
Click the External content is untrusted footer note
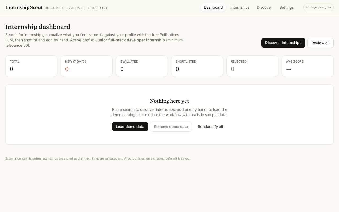point(98,158)
